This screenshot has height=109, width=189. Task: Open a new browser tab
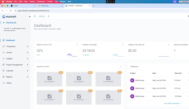tap(94, 6)
